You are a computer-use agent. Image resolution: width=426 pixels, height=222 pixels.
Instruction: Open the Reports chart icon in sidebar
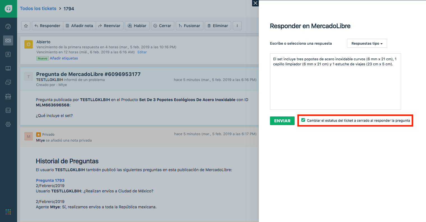click(x=8, y=110)
